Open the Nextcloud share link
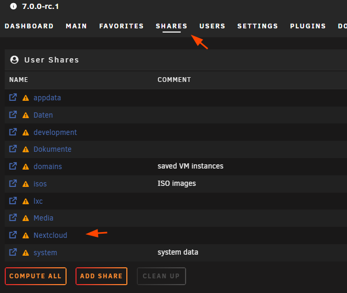 click(x=50, y=235)
